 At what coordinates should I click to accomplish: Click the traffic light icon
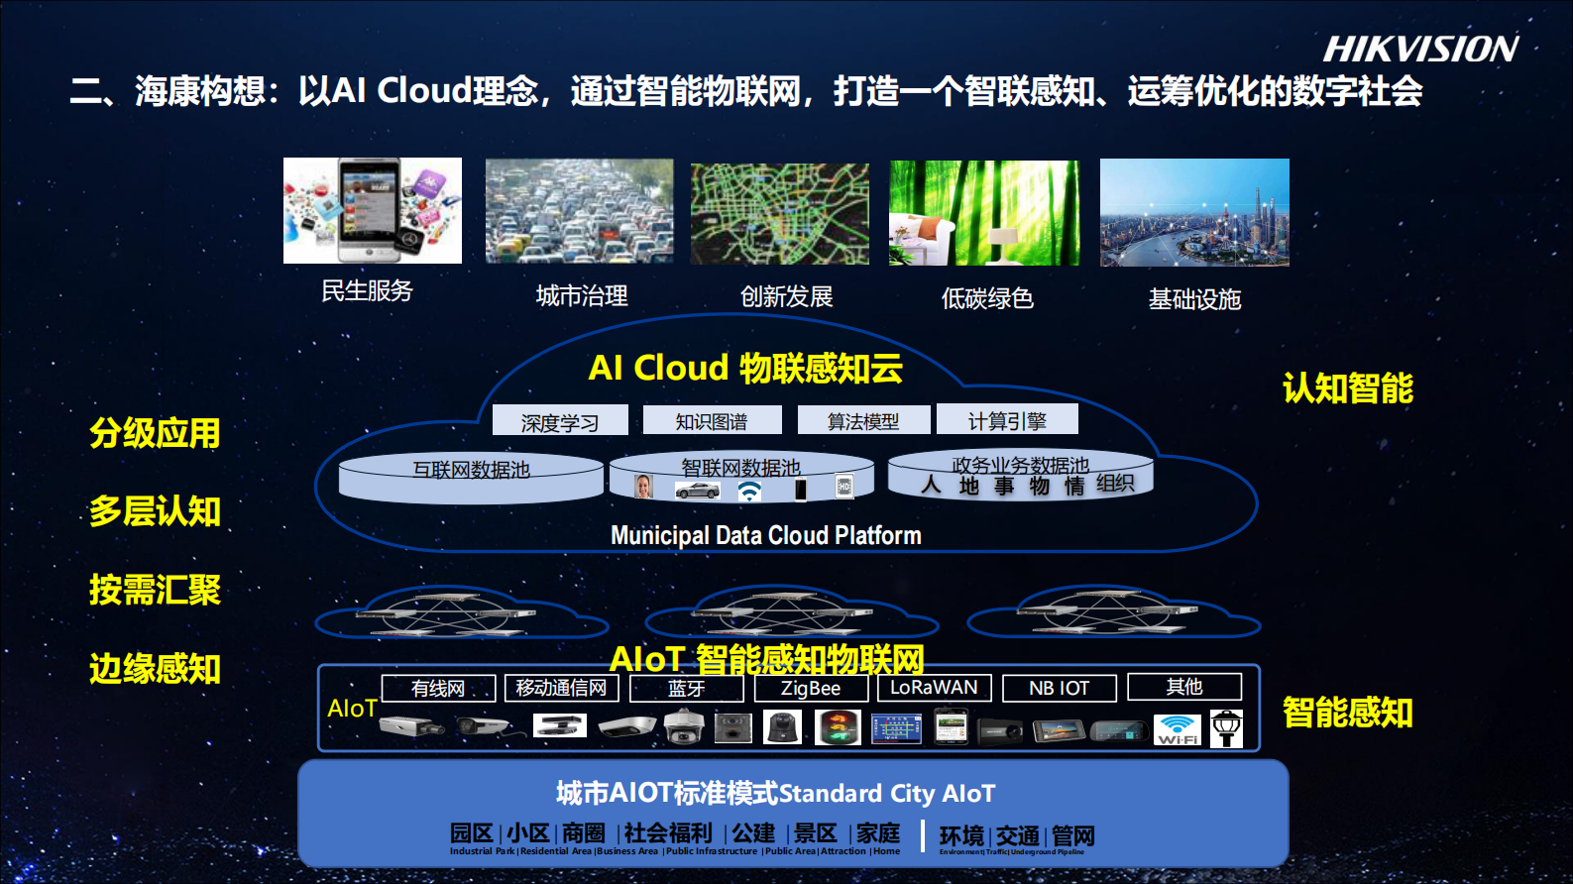tap(838, 727)
